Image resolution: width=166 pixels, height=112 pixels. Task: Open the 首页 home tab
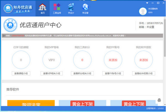tap(43, 9)
